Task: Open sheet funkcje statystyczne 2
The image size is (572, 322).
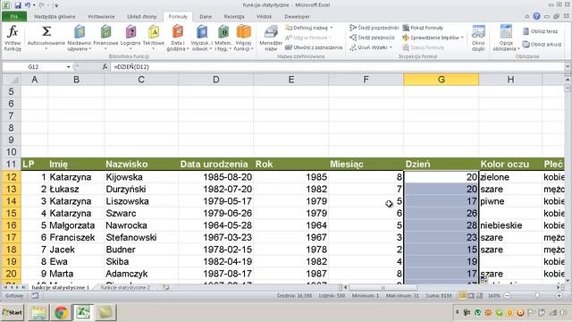Action: coord(125,288)
